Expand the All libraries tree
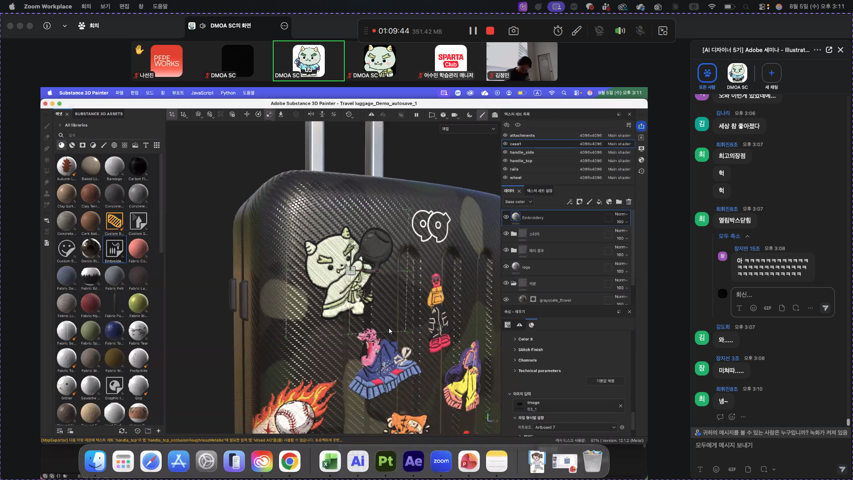 60,125
